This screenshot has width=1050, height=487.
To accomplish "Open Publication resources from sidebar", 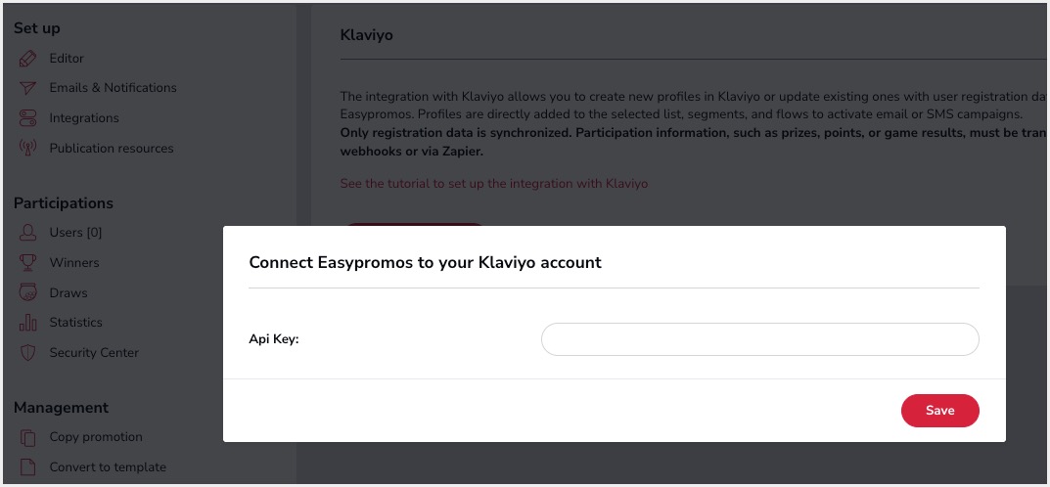I will click(111, 149).
